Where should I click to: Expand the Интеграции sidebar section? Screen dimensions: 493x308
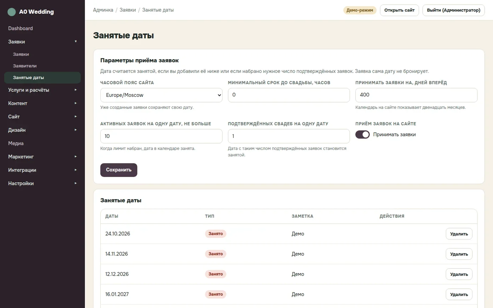[x=42, y=170]
